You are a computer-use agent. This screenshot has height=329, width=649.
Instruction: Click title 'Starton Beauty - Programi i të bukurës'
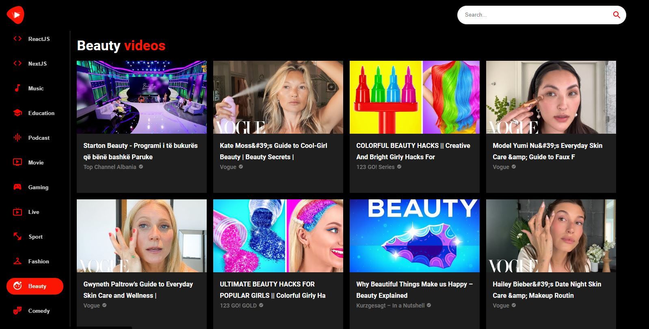(141, 151)
